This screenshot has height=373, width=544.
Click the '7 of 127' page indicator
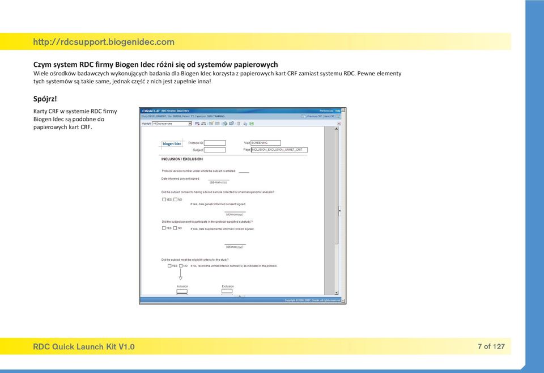pyautogui.click(x=491, y=346)
